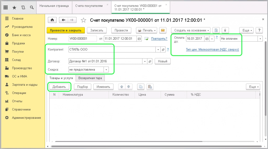Open the table Еще menu
268x149 pixels.
253,87
